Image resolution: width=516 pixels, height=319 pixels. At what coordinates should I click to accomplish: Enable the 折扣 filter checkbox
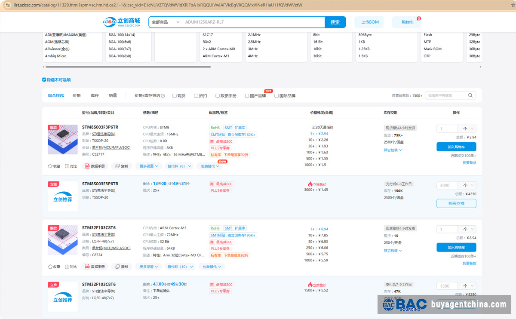point(196,96)
